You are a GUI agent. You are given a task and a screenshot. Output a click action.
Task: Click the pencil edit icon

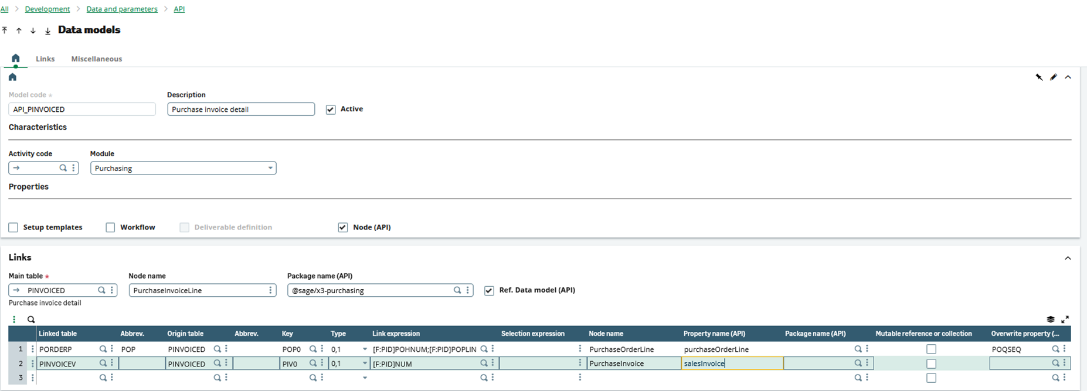tap(1054, 77)
